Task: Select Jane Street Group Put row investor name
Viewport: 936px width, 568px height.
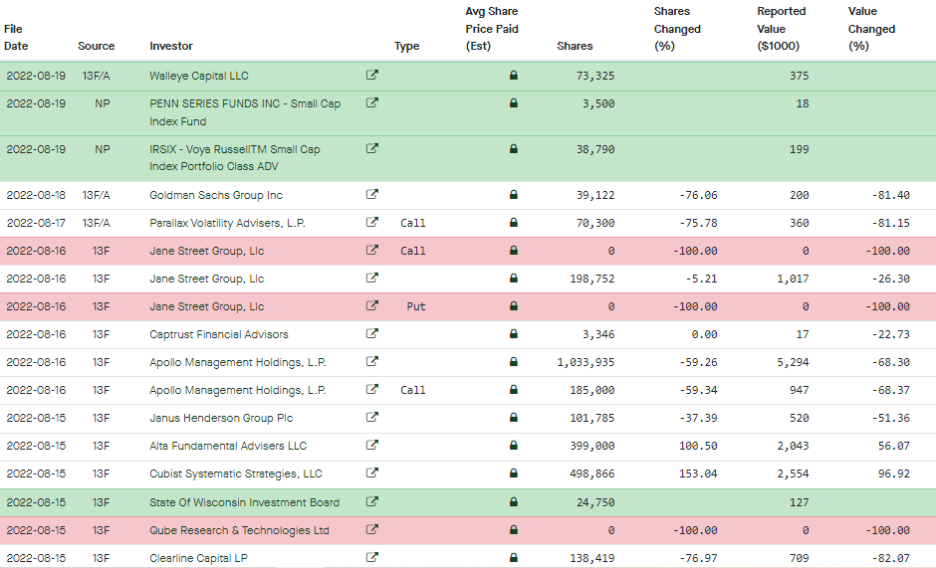Action: [206, 306]
